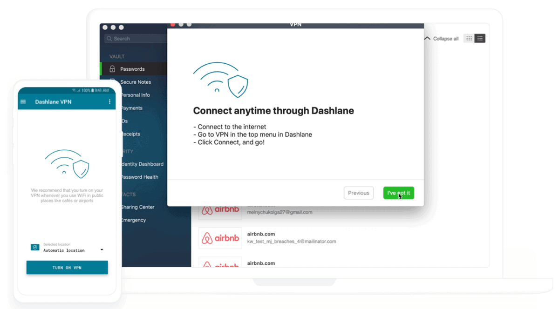Click the VPN wifi-shield icon in dialog
The width and height of the screenshot is (559, 309).
click(x=220, y=80)
